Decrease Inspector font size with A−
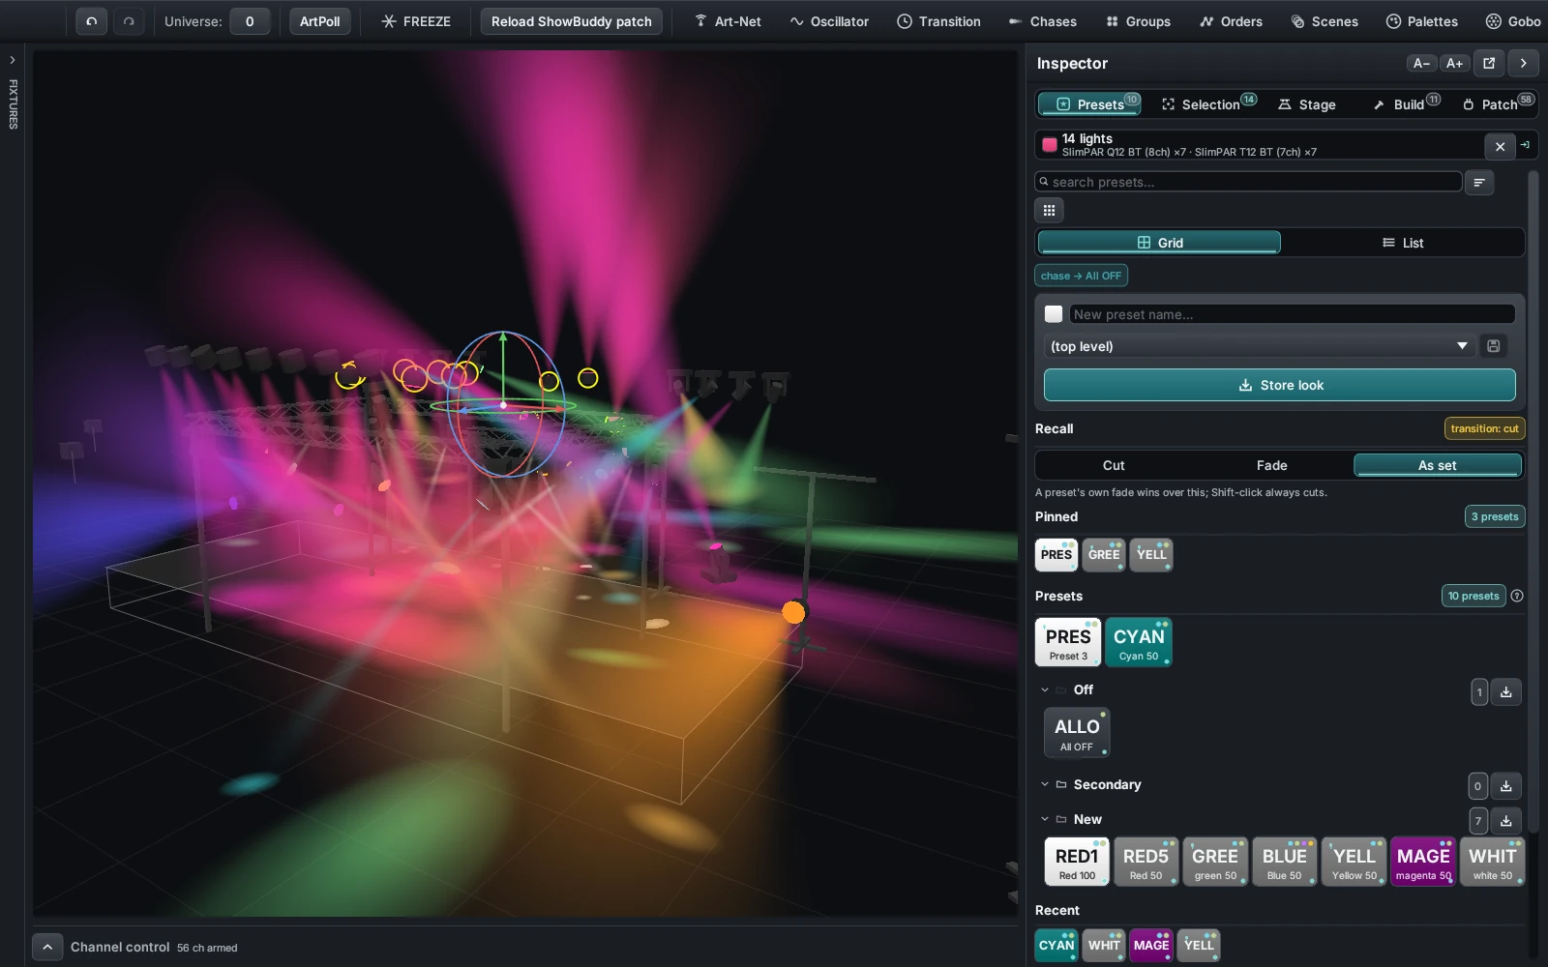1548x967 pixels. [x=1421, y=63]
